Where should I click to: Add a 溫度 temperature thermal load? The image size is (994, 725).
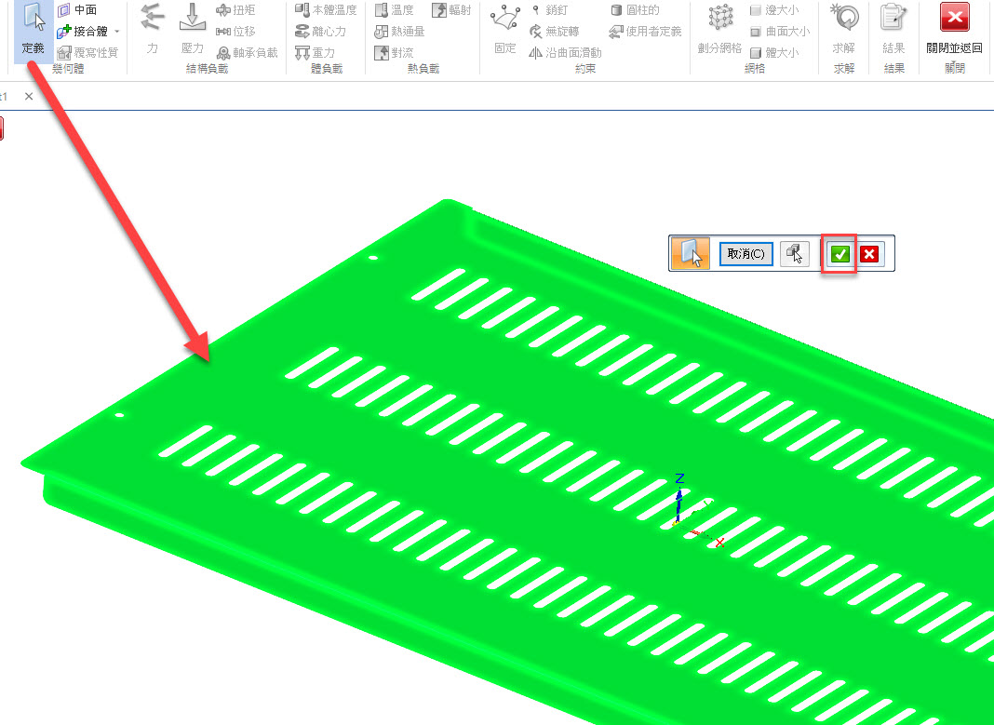[394, 10]
